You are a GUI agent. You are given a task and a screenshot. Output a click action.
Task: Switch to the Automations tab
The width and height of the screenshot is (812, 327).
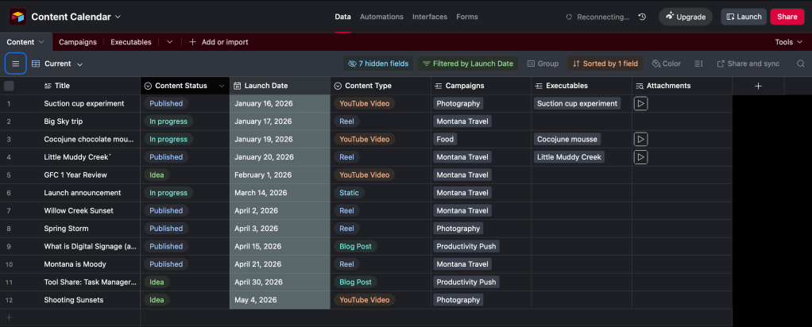coord(381,17)
